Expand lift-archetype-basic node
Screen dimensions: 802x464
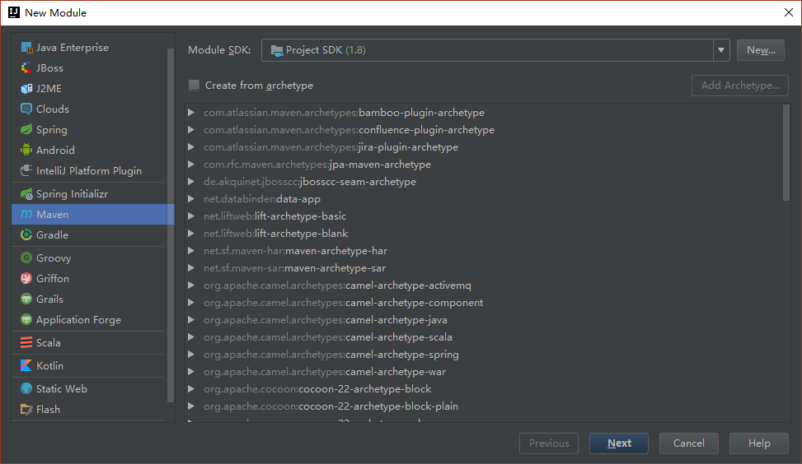point(190,216)
